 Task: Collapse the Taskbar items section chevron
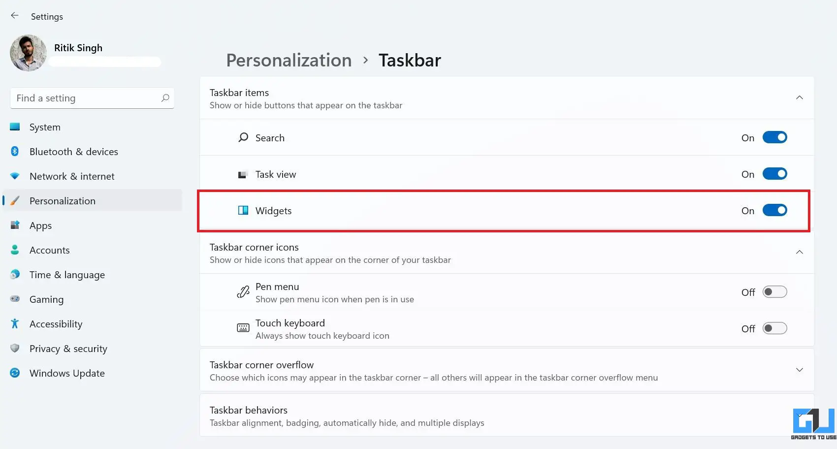800,97
